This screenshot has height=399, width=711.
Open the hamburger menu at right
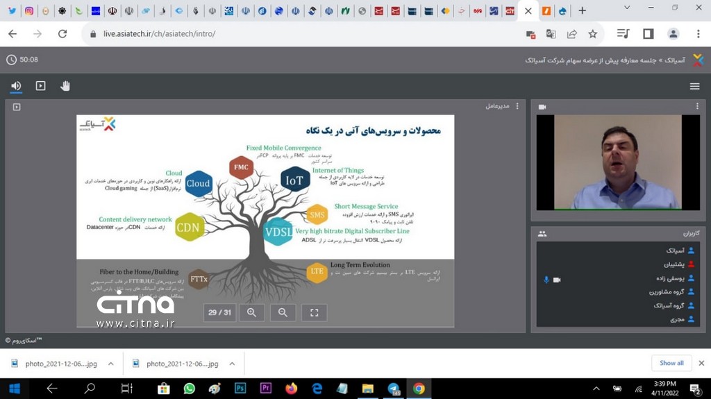point(694,86)
